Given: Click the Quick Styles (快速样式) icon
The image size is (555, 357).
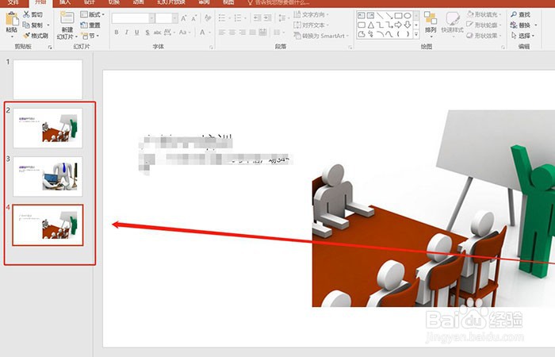Looking at the screenshot, I should 453,18.
